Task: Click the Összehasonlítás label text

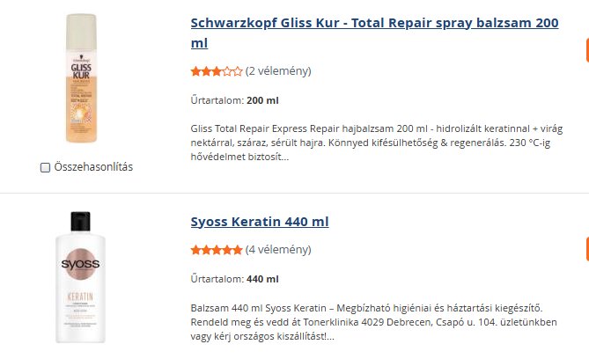Action: 93,167
